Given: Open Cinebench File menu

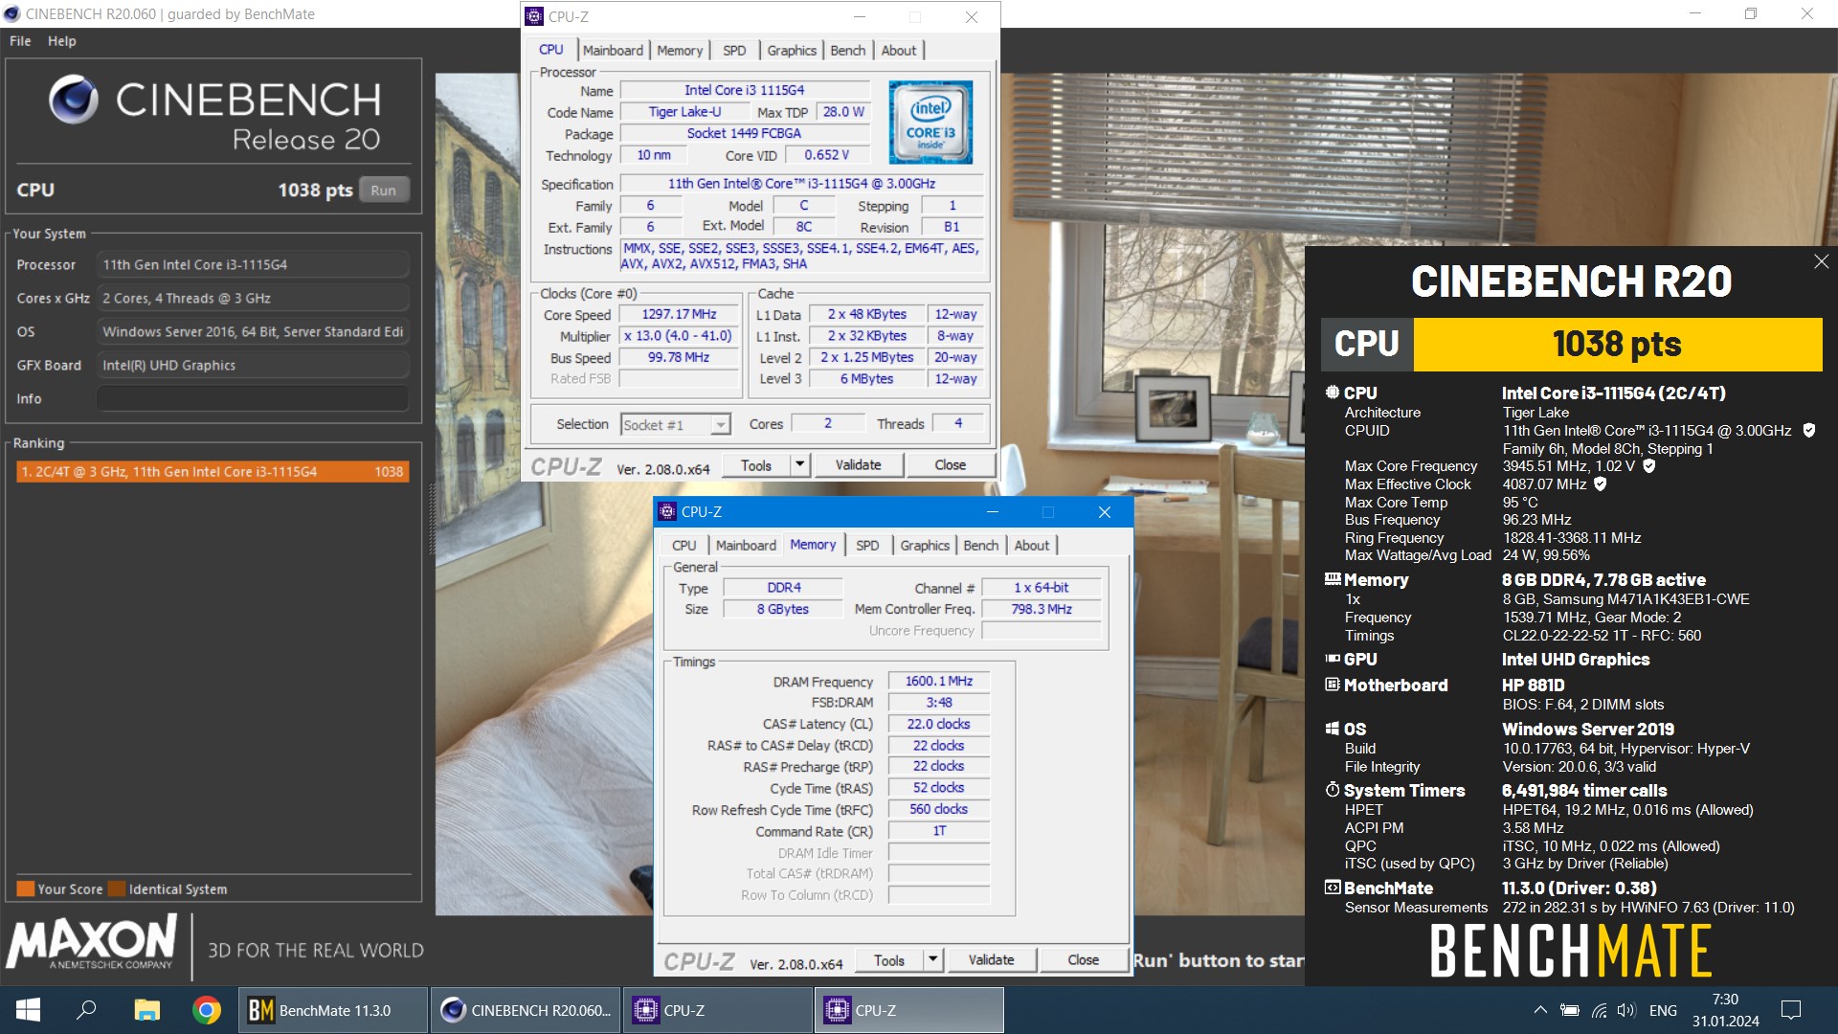Looking at the screenshot, I should pyautogui.click(x=20, y=41).
